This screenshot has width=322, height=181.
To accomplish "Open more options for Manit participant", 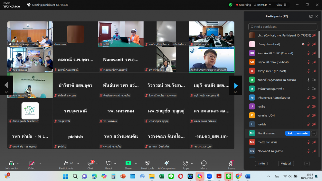I will coord(314,133).
